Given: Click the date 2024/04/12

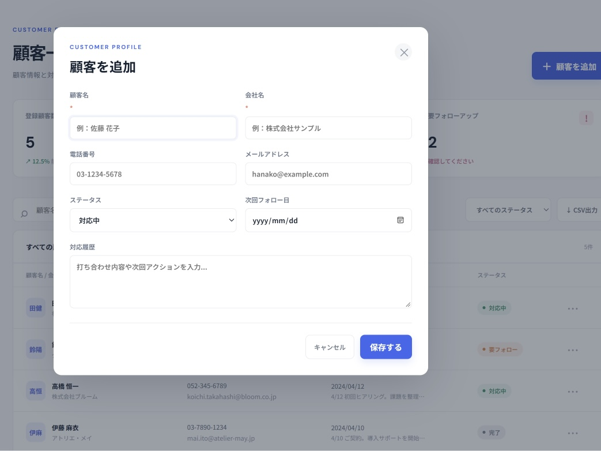Looking at the screenshot, I should coord(347,386).
